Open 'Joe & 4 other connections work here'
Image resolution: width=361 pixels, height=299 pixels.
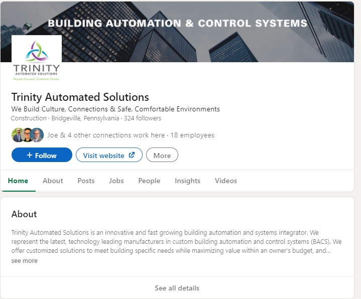point(106,135)
